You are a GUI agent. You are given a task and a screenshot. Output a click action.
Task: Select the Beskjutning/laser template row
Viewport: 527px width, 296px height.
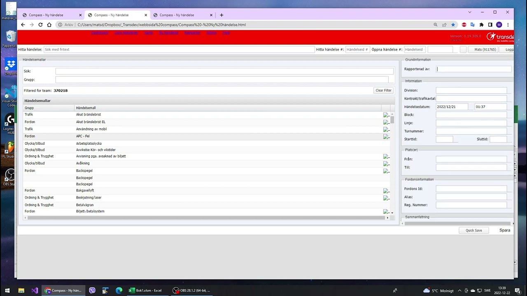[207, 198]
